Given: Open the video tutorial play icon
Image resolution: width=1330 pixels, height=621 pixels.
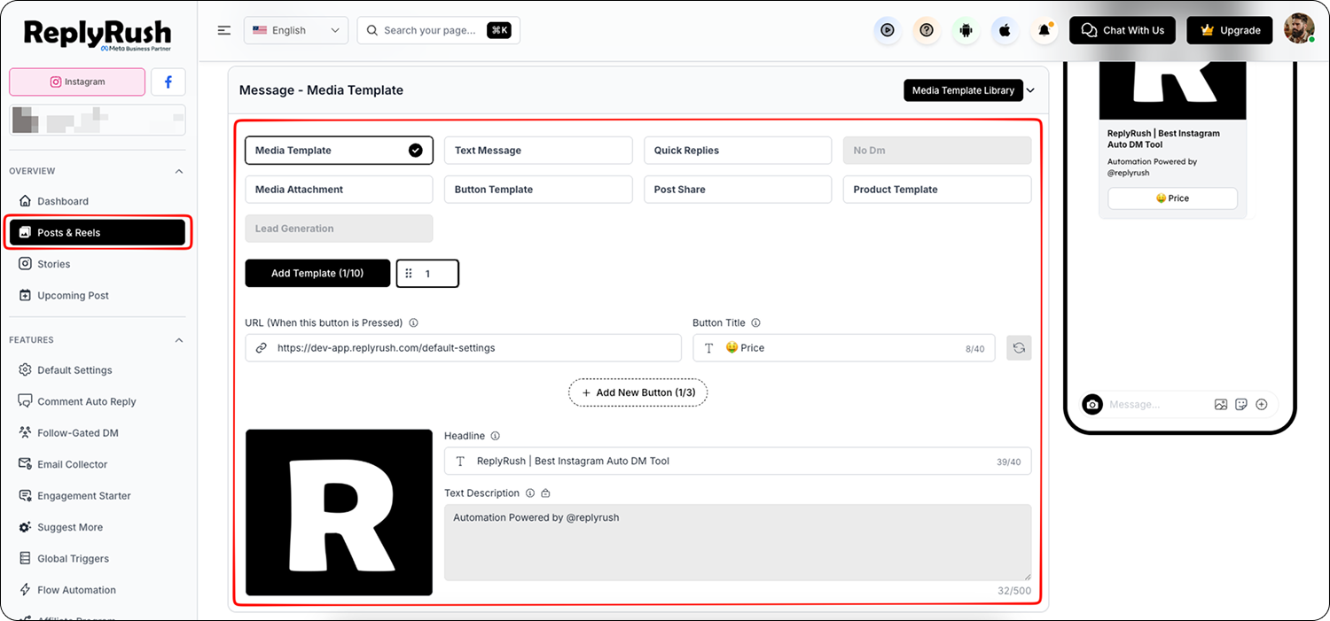Looking at the screenshot, I should (x=887, y=30).
